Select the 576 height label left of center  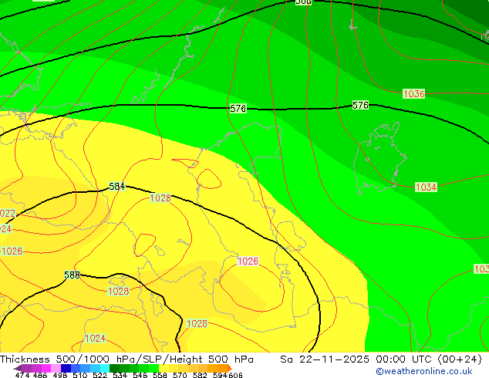(238, 109)
